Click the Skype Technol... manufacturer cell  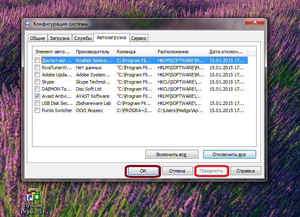93,82
